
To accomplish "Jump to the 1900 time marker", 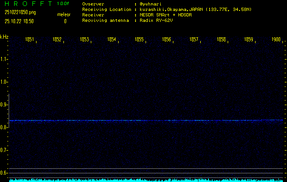I will (x=276, y=40).
